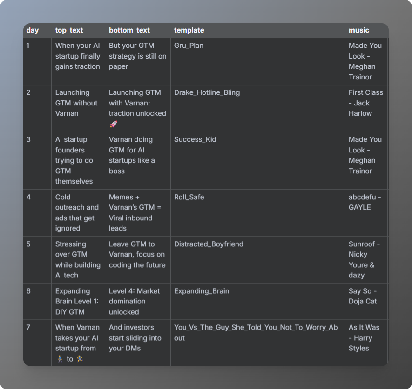Select the day cell with value 2
Image resolution: width=412 pixels, height=389 pixels.
tap(37, 108)
